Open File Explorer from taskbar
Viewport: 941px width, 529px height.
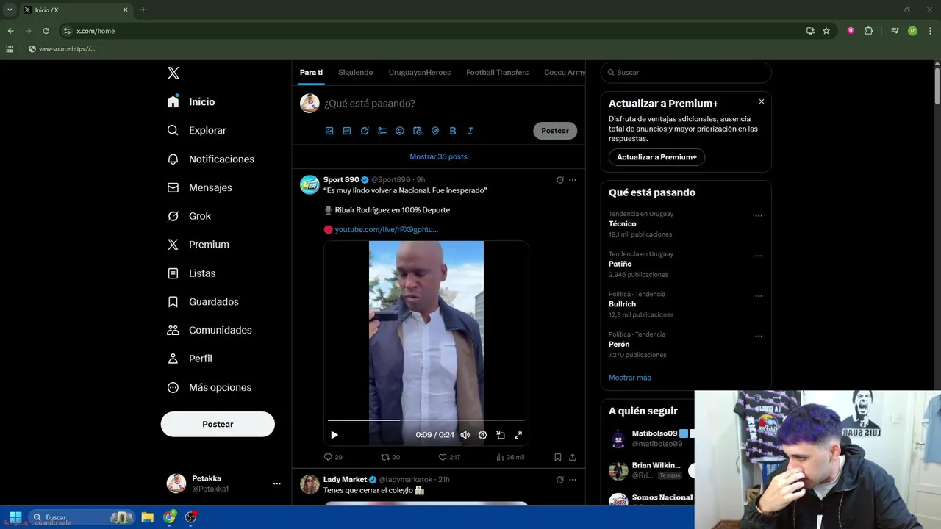pyautogui.click(x=147, y=517)
